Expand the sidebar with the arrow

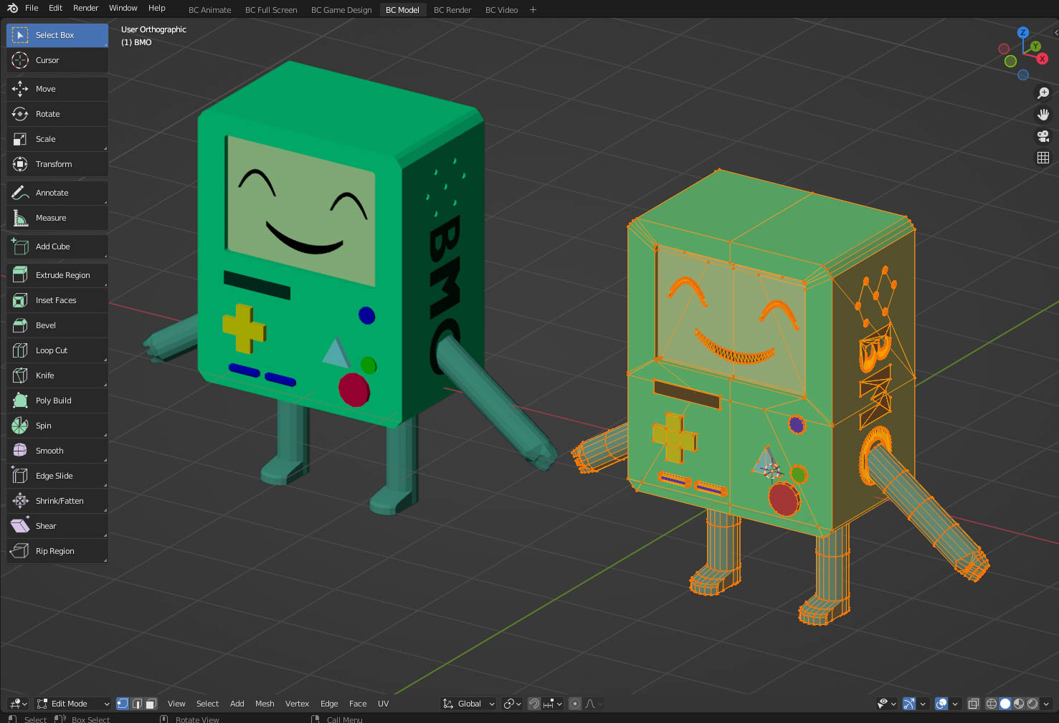coord(1055,33)
